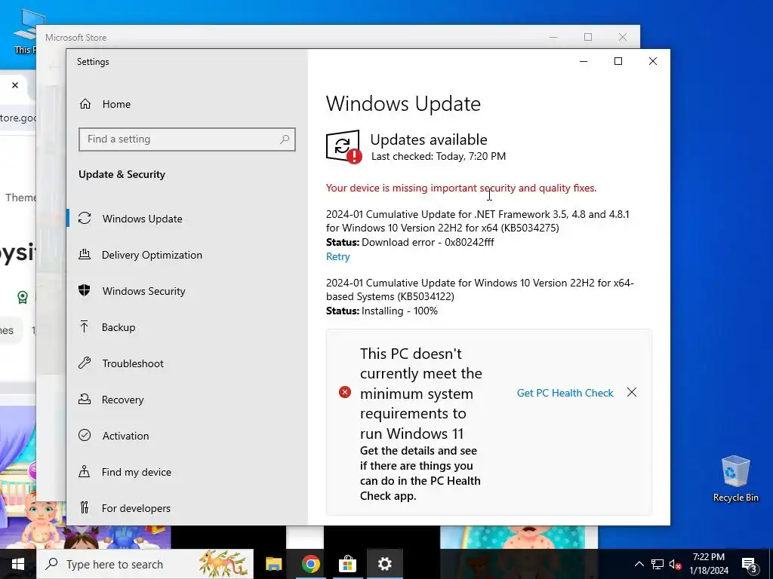The image size is (773, 579).
Task: Click the For developers tools icon
Action: tap(85, 507)
